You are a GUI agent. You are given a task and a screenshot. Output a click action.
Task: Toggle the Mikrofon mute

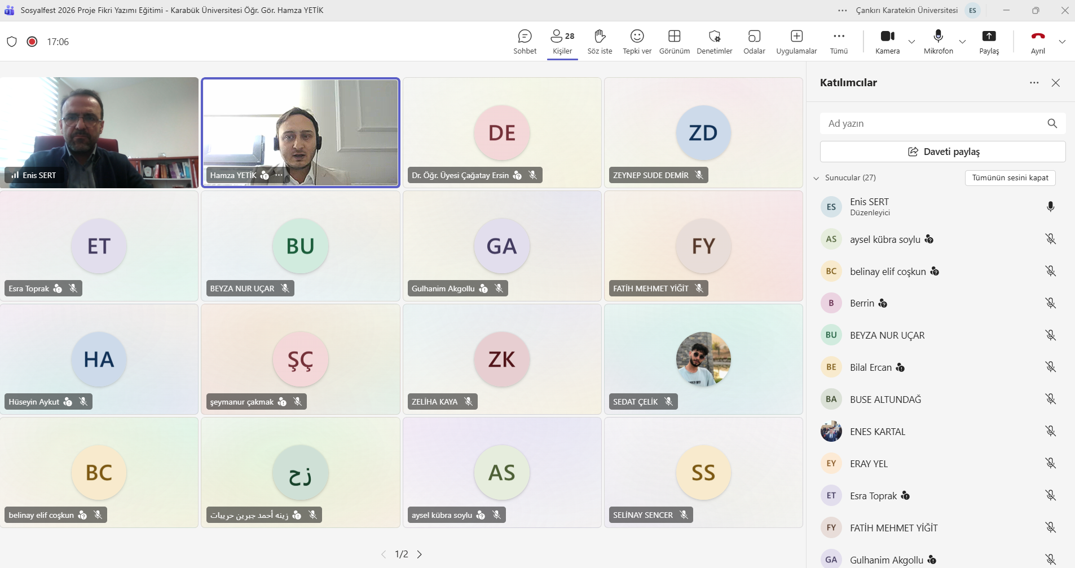(x=938, y=42)
